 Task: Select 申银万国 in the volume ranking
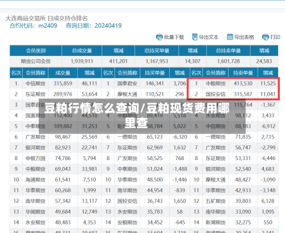(x=35, y=158)
